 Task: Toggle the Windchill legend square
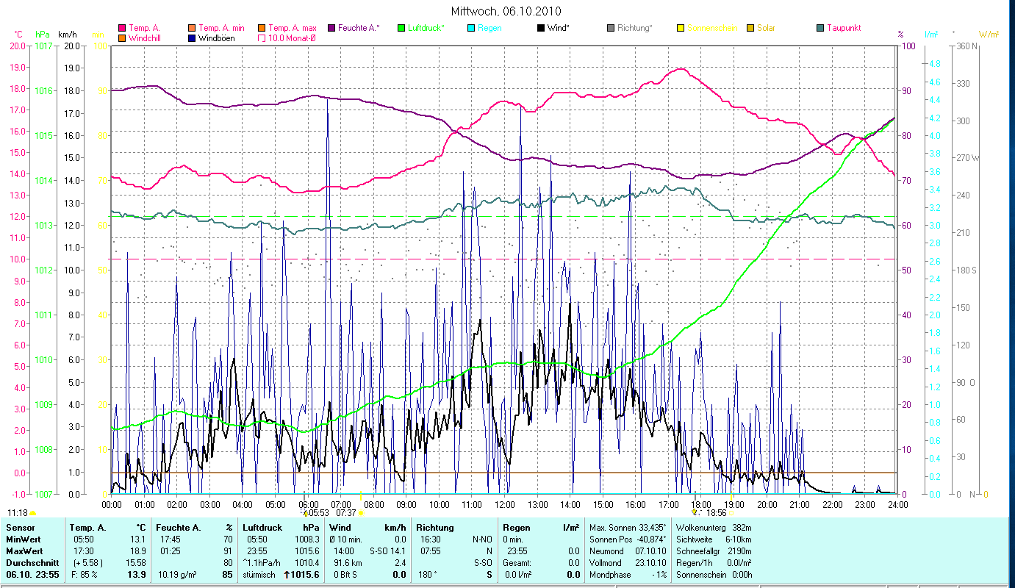tap(122, 38)
